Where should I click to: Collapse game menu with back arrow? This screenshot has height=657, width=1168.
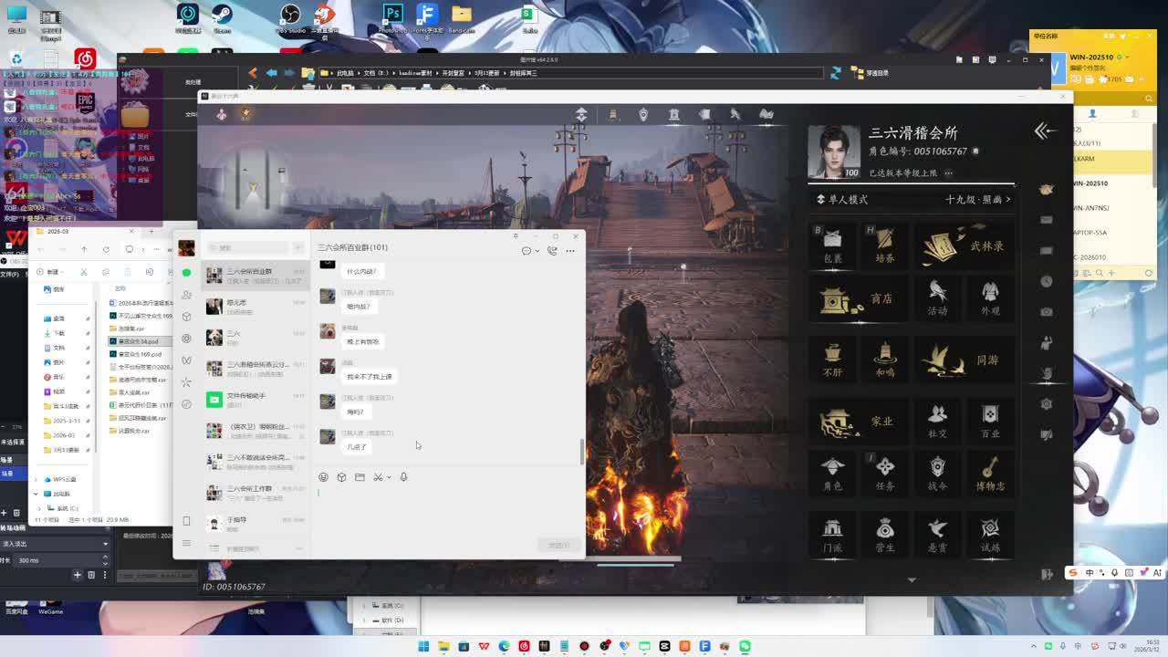(1045, 131)
